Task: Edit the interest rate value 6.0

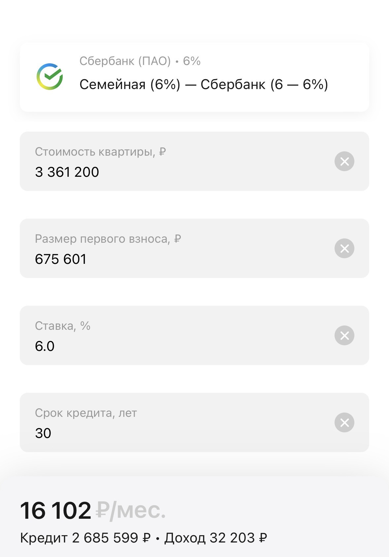Action: tap(45, 346)
